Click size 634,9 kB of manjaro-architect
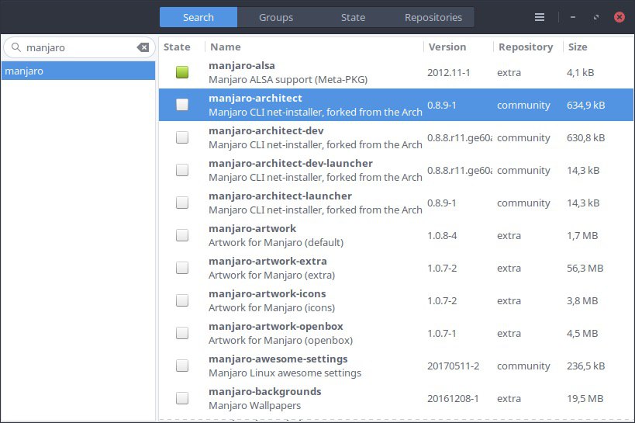The image size is (635, 423). tap(585, 105)
